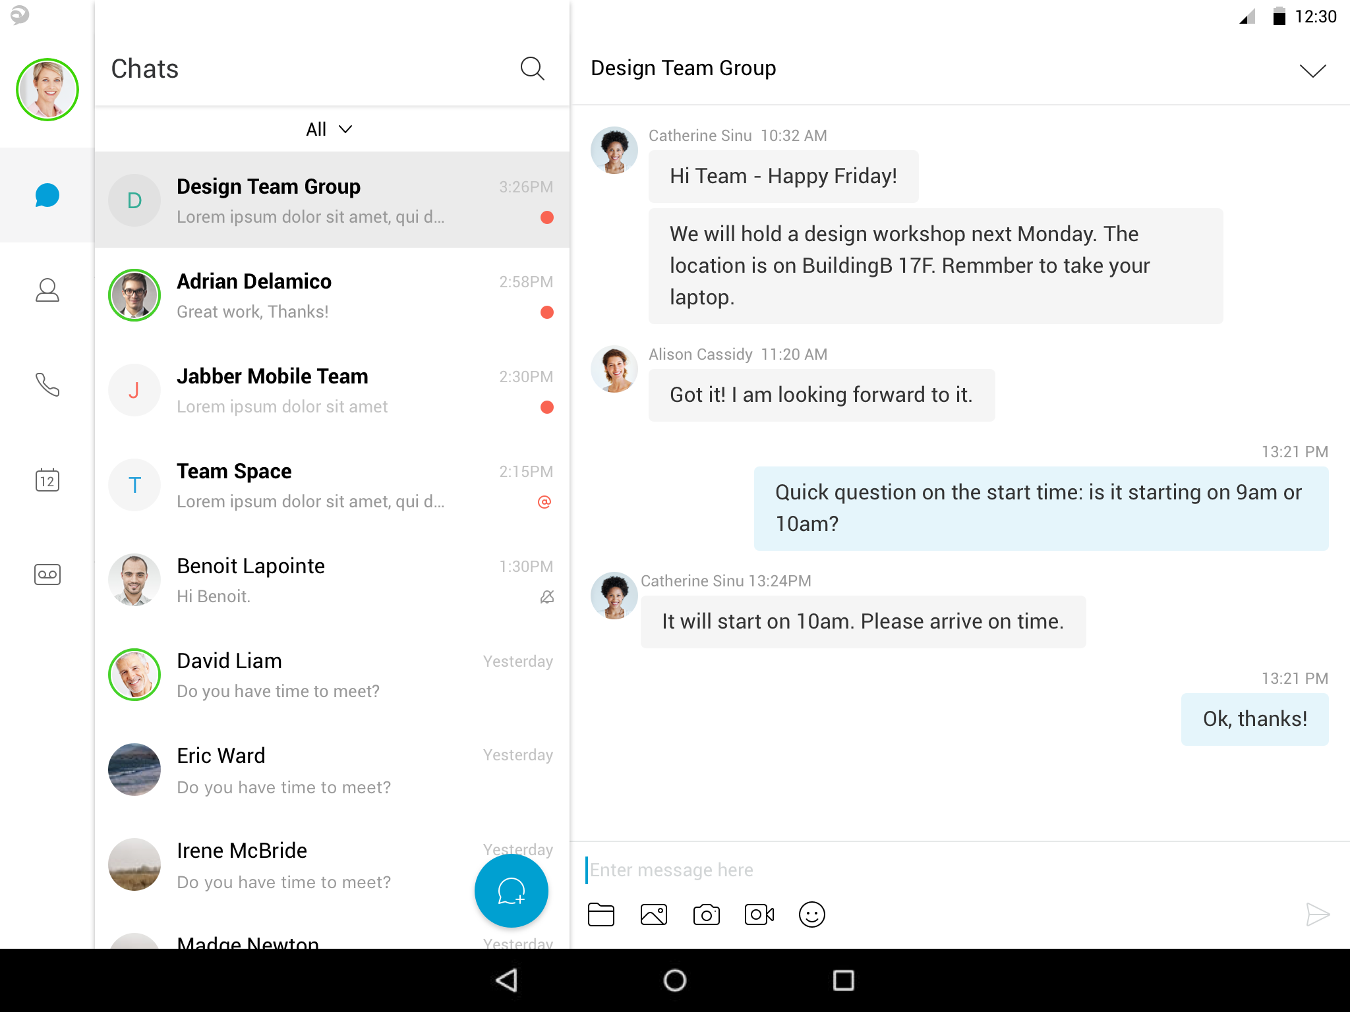1350x1012 pixels.
Task: Tap the Android Recents navigation button
Action: coord(844,980)
